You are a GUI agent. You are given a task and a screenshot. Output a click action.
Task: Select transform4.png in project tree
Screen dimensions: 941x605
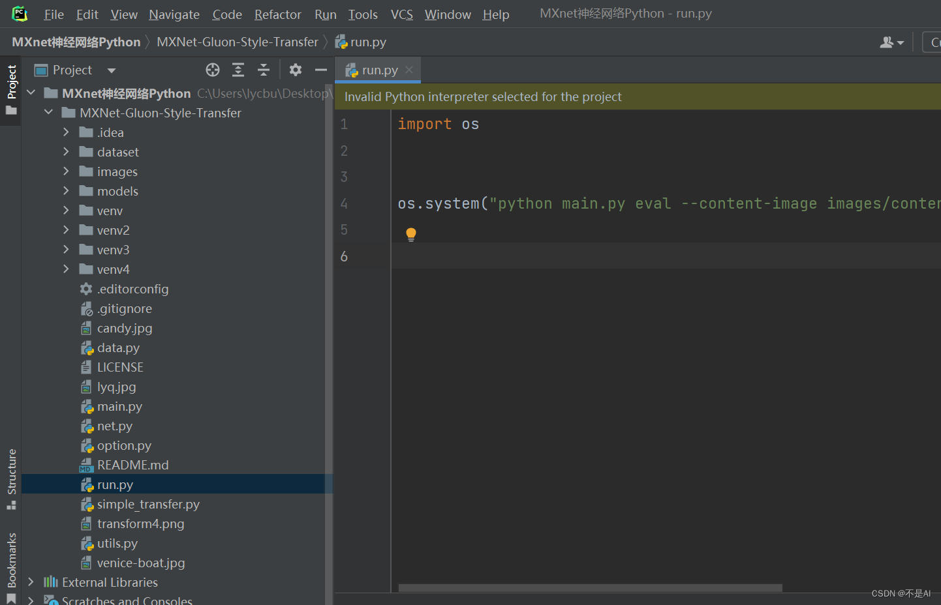click(x=140, y=524)
